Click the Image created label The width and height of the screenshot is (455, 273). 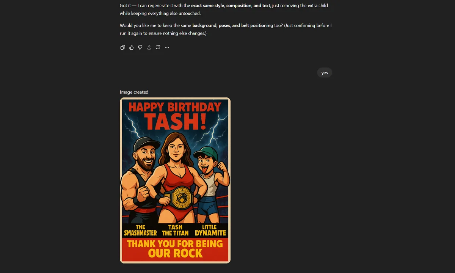[x=134, y=92]
